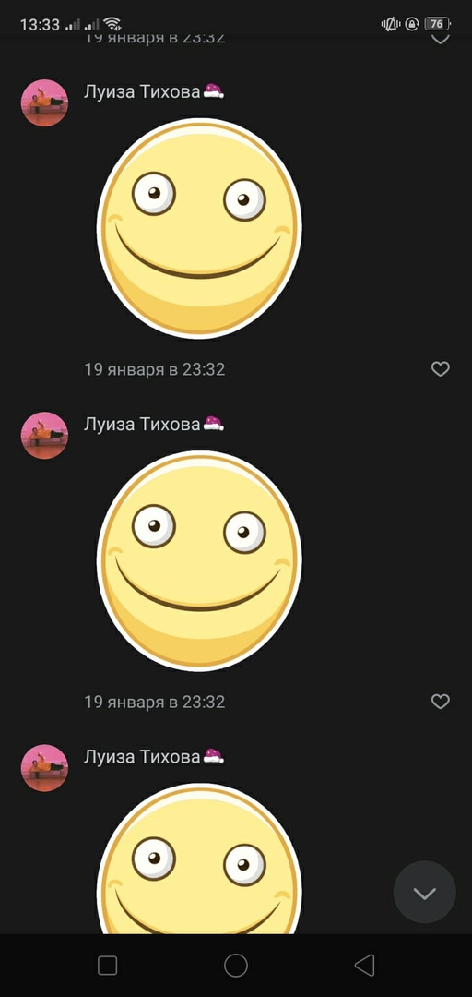Open the partially visible bottom smiley sticker
Viewport: 472px width, 997px height.
point(199,858)
